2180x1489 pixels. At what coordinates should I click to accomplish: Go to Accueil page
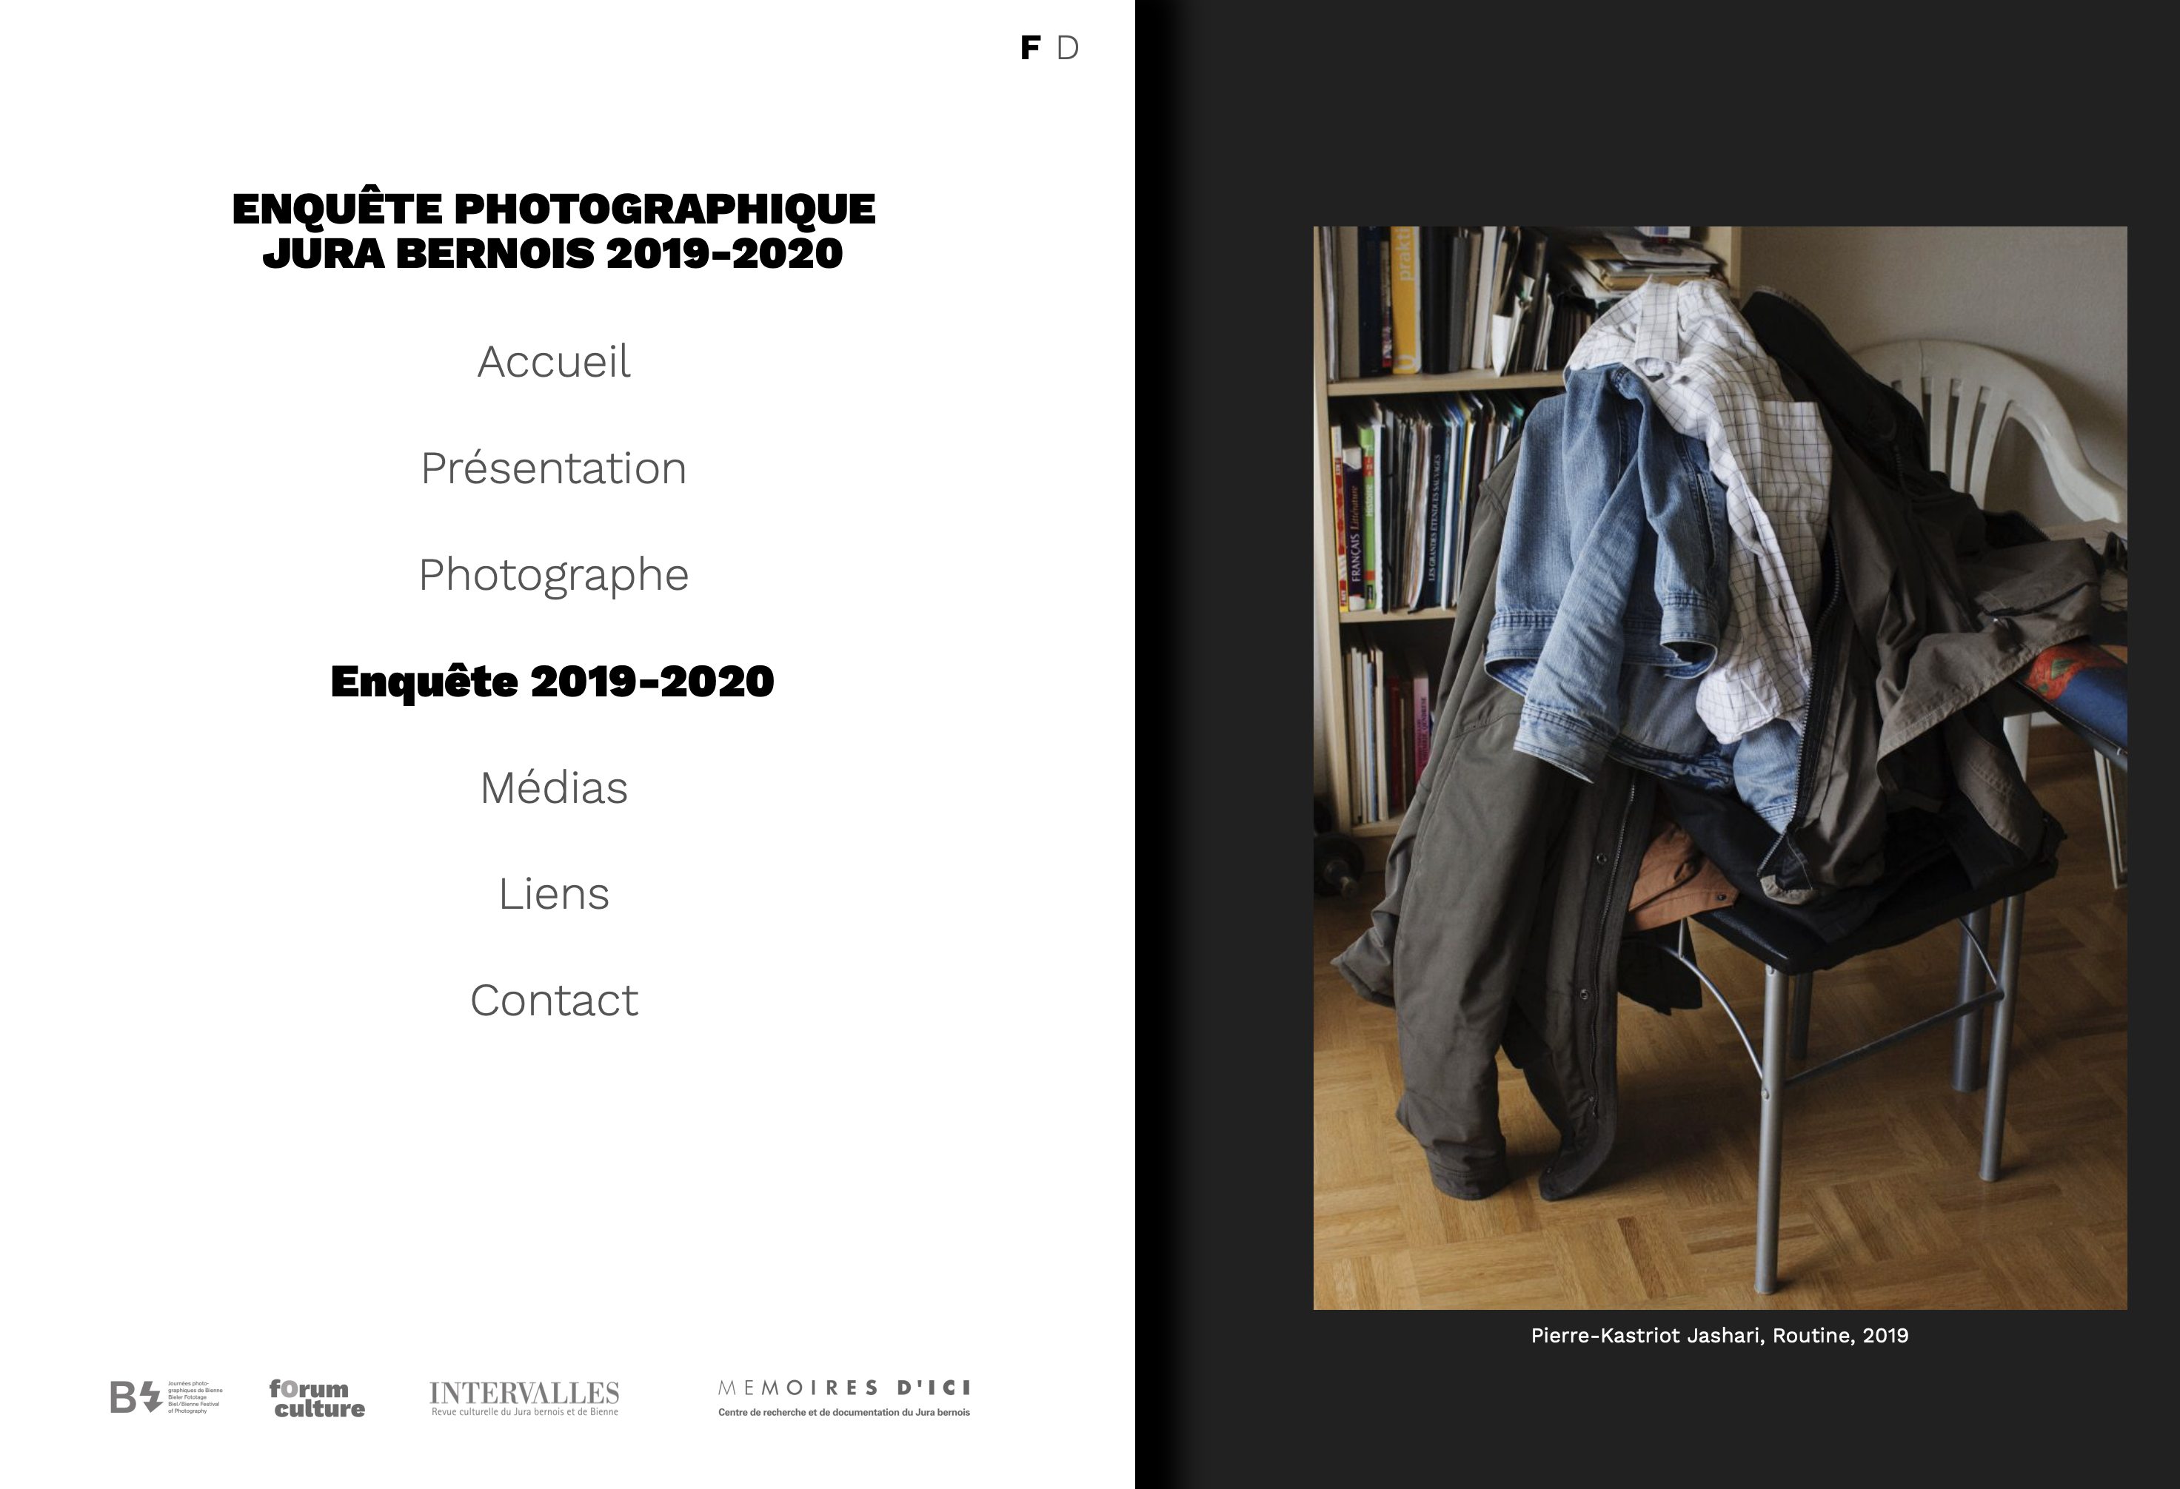pyautogui.click(x=553, y=362)
